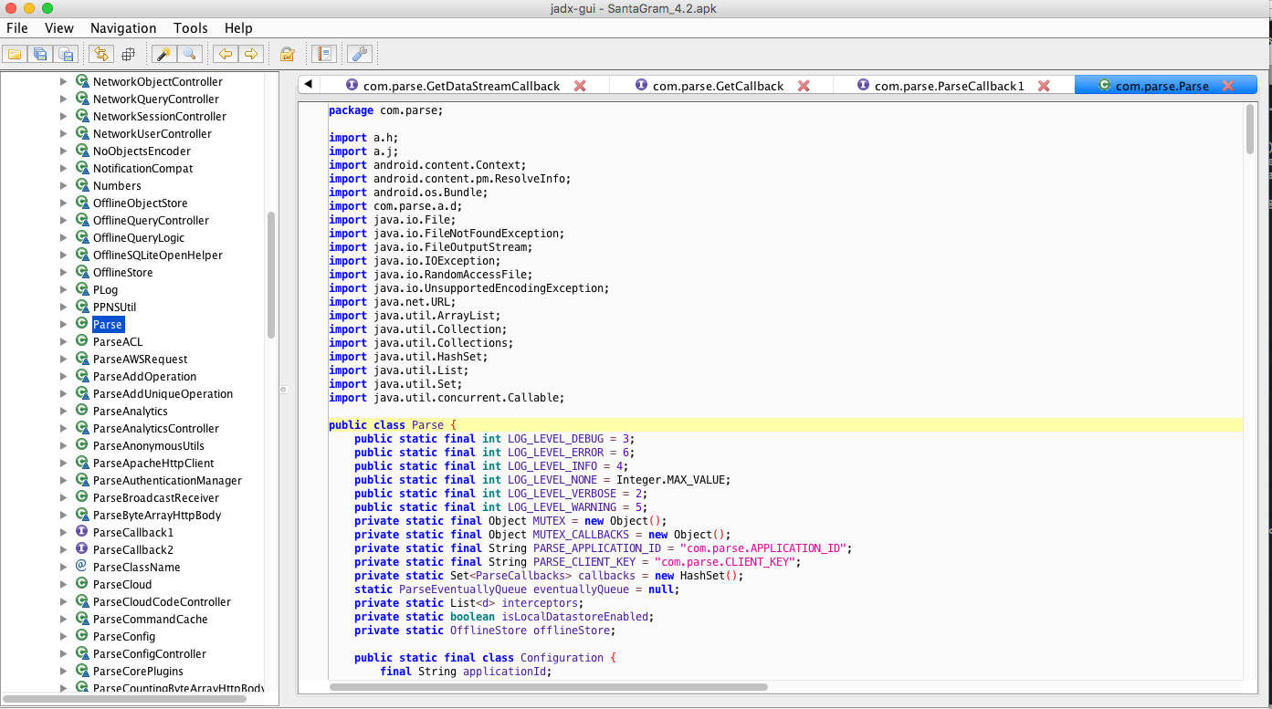Click the horizontal scrollbar of the code editor
The image size is (1272, 709).
point(548,686)
